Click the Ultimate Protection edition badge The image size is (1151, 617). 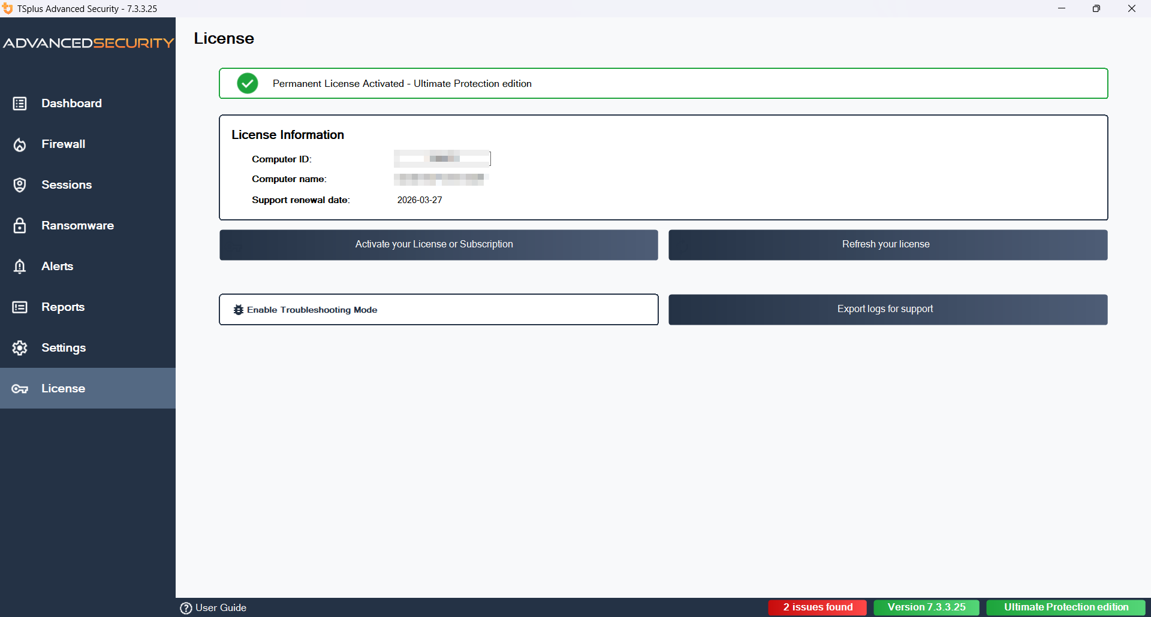point(1066,607)
